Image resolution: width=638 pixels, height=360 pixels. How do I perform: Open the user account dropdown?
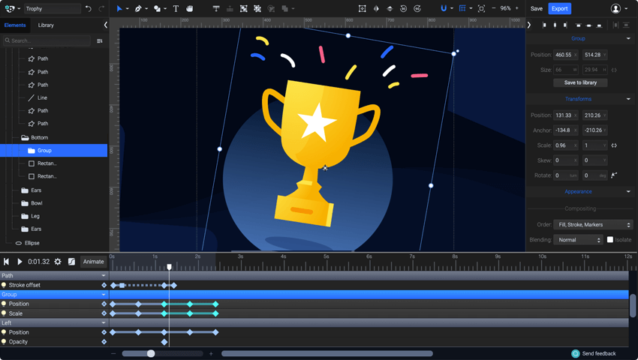pyautogui.click(x=619, y=8)
